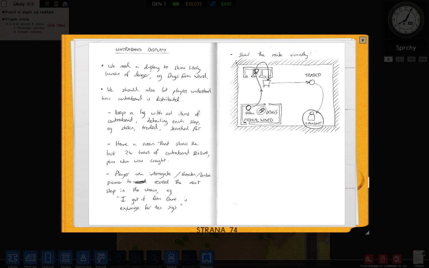Toggle the return-to-cells bangup icon
This screenshot has width=429, height=268.
(x=397, y=259)
